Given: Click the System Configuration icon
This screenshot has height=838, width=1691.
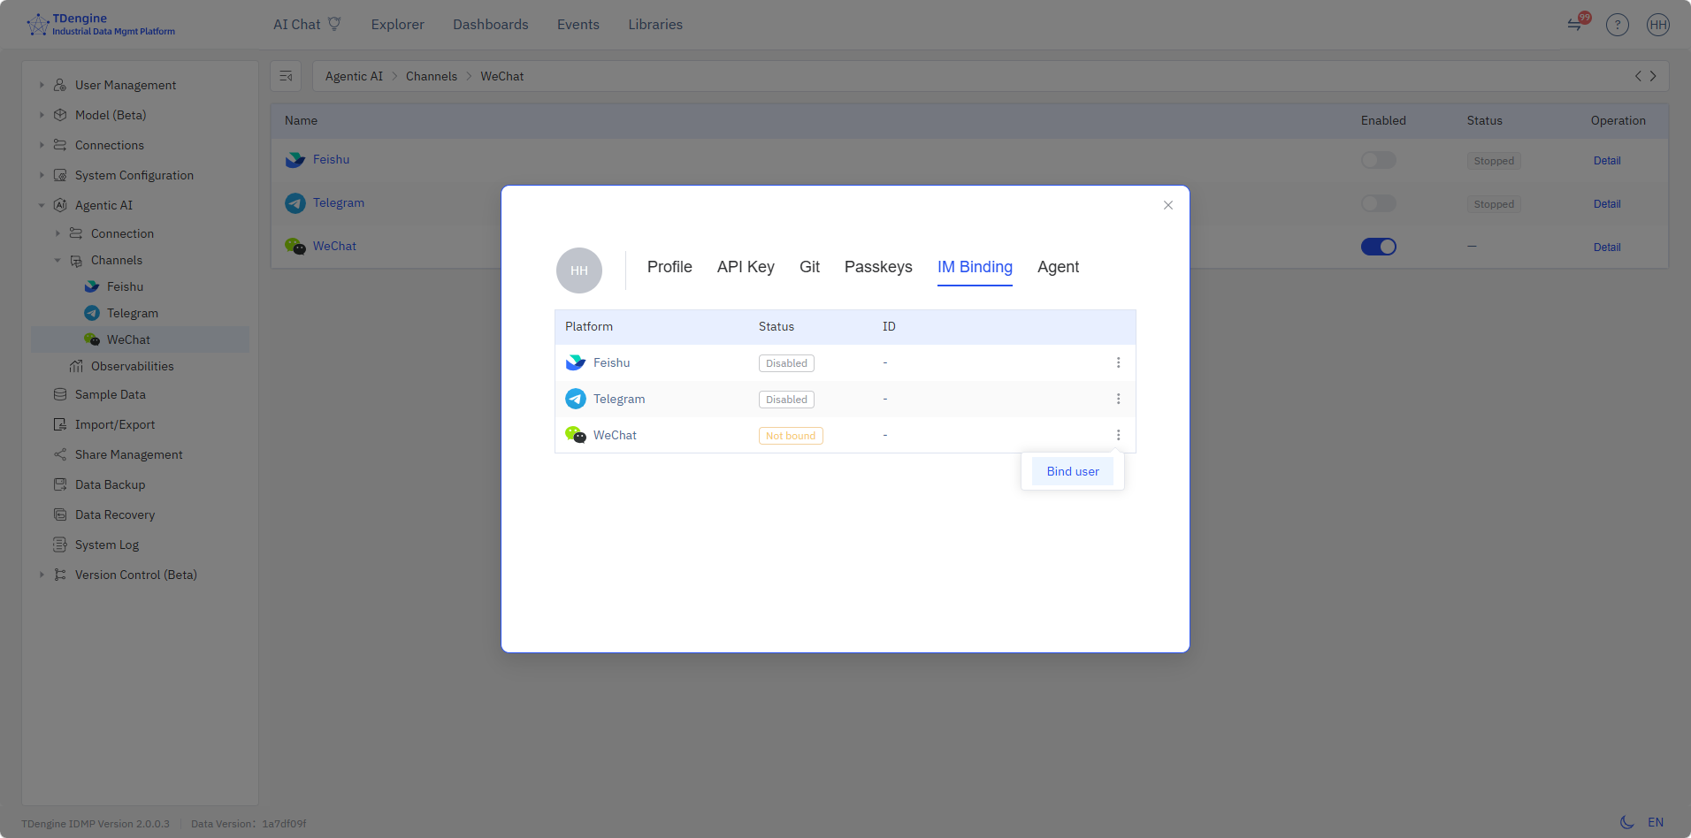Looking at the screenshot, I should pos(60,175).
